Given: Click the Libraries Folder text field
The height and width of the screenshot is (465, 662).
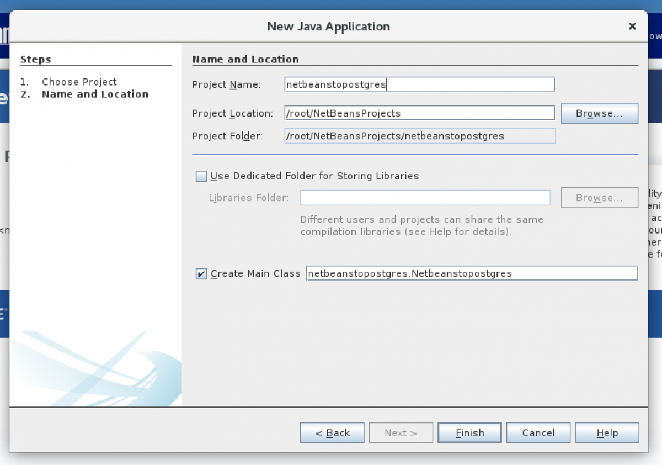Looking at the screenshot, I should coord(425,198).
